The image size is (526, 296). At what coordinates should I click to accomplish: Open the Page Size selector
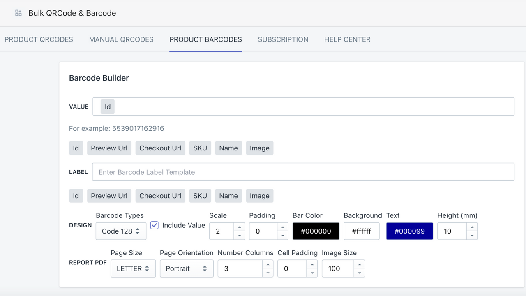[133, 268]
